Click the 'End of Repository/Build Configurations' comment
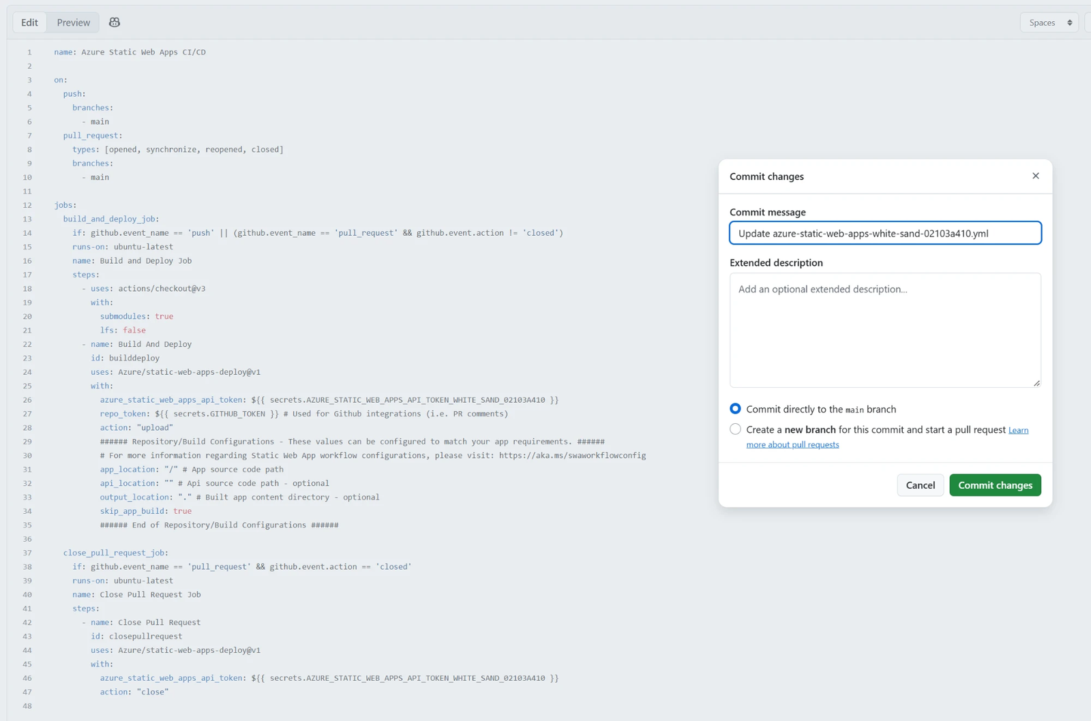The image size is (1091, 721). [220, 525]
